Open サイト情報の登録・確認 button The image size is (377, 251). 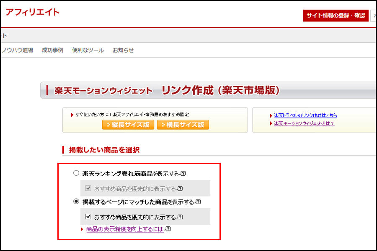pos(336,15)
